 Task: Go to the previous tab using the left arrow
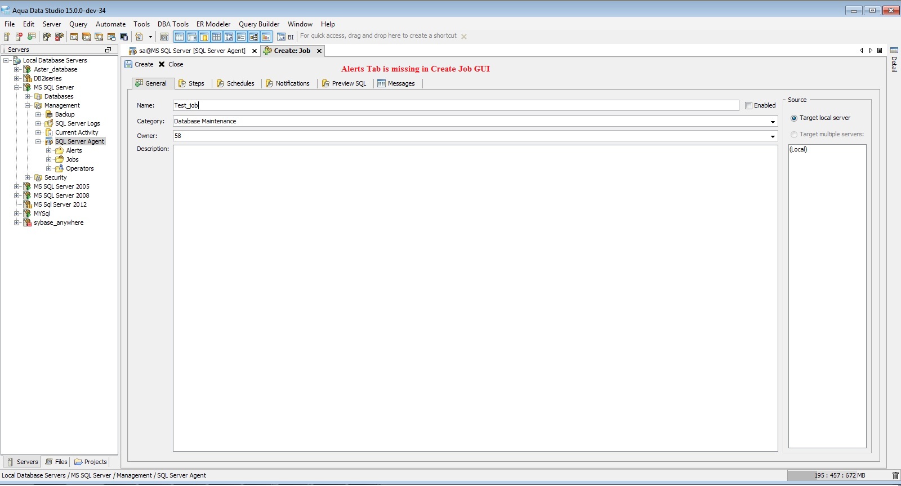(x=861, y=51)
